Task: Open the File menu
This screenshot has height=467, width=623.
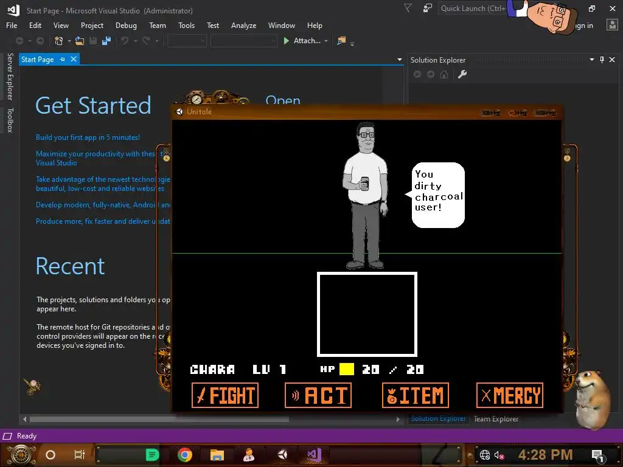Action: click(12, 26)
